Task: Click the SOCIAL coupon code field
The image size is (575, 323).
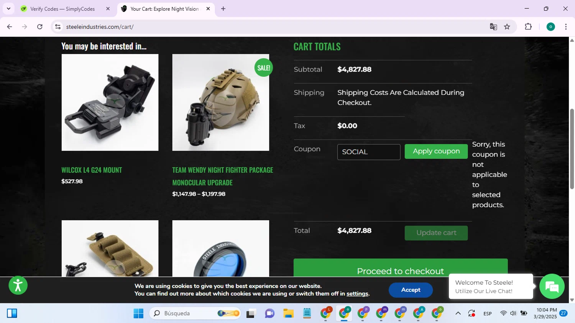Action: coord(369,152)
